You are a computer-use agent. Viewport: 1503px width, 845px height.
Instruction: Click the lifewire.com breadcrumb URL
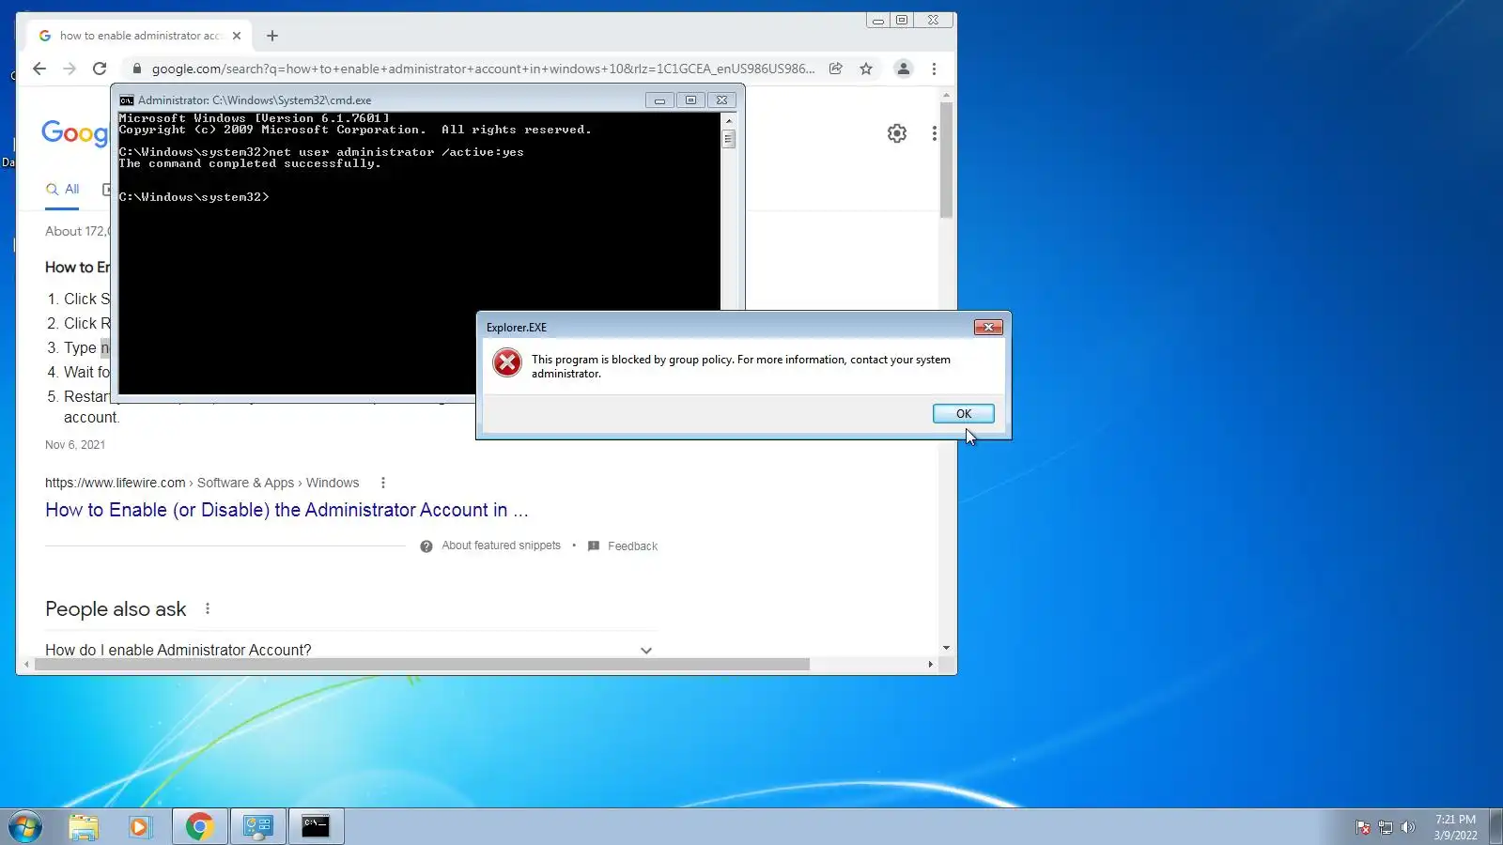202,483
